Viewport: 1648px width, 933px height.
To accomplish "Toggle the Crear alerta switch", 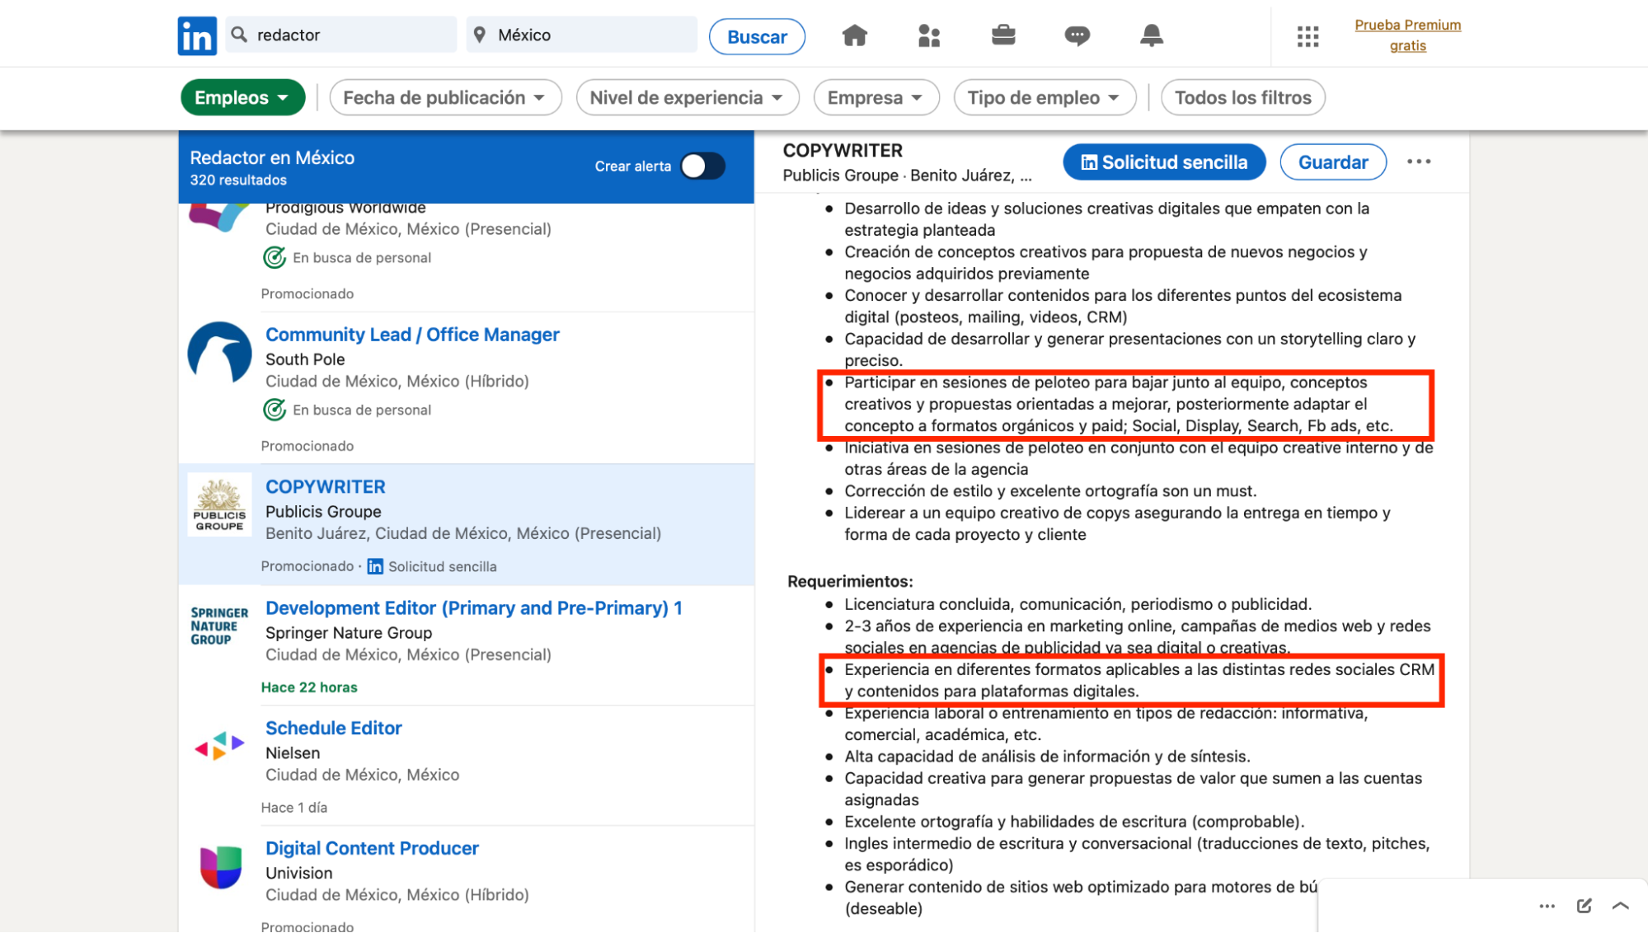I will (702, 166).
